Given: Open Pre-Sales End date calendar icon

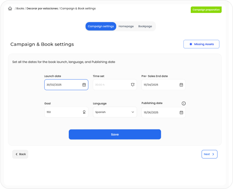Looking at the screenshot, I should pos(181,85).
